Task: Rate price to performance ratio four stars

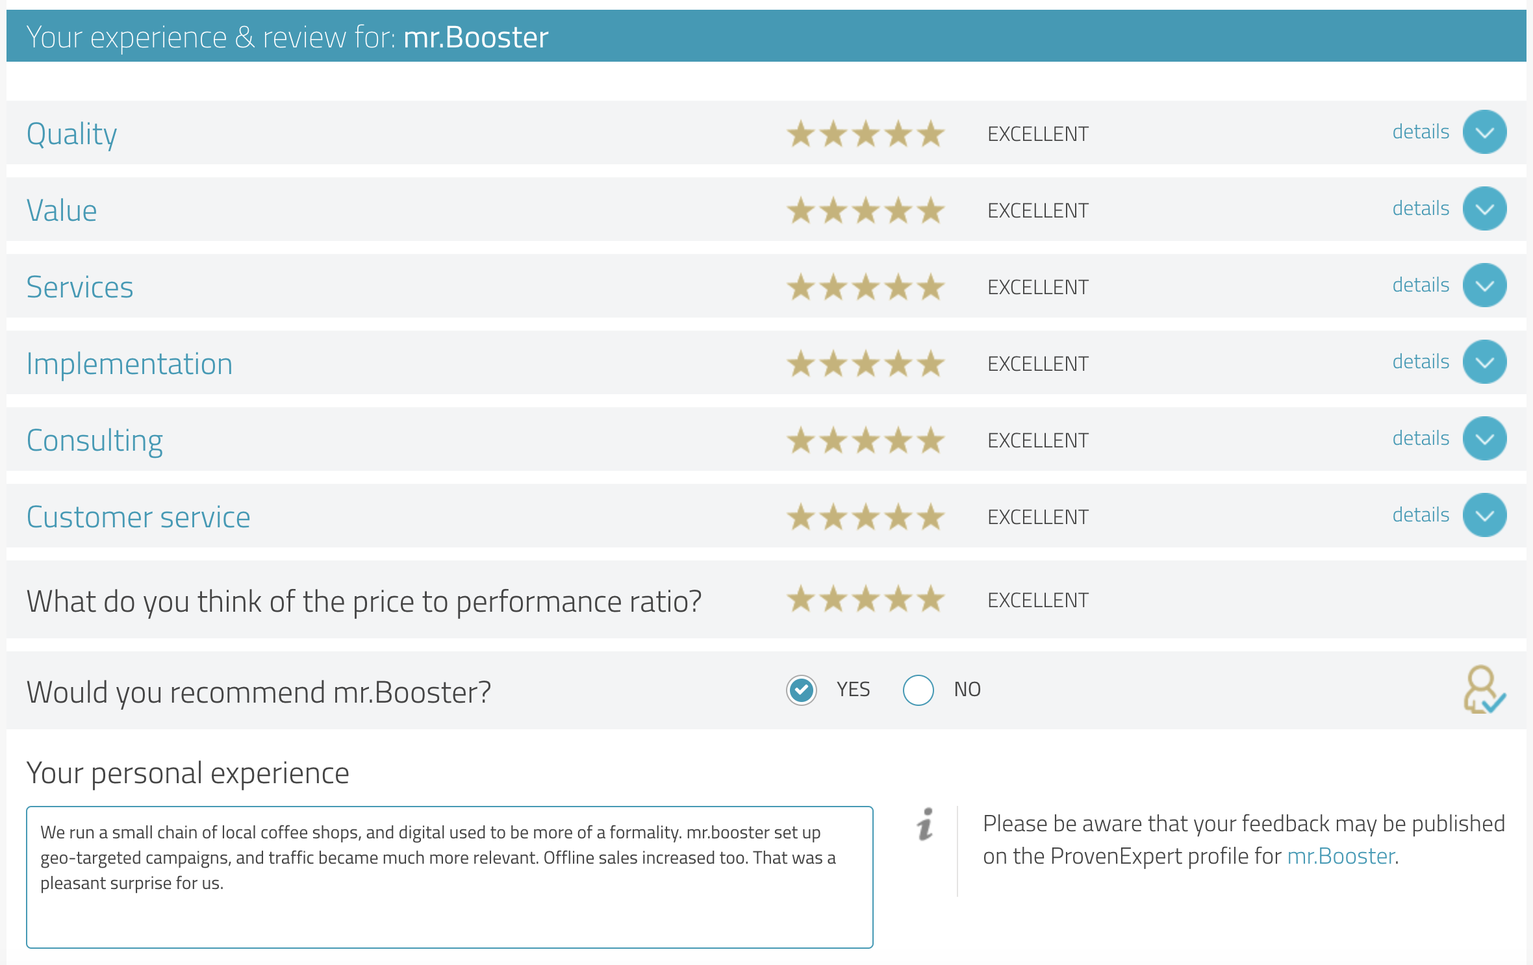Action: 898,599
